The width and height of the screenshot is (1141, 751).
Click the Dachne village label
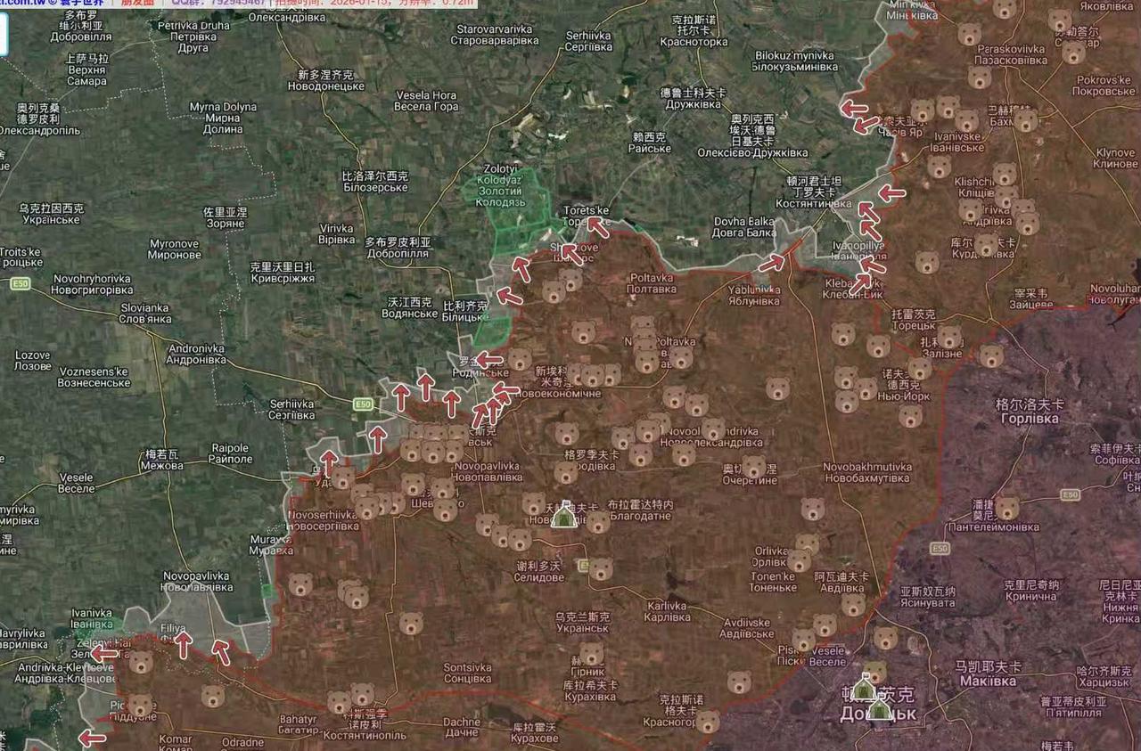click(461, 728)
